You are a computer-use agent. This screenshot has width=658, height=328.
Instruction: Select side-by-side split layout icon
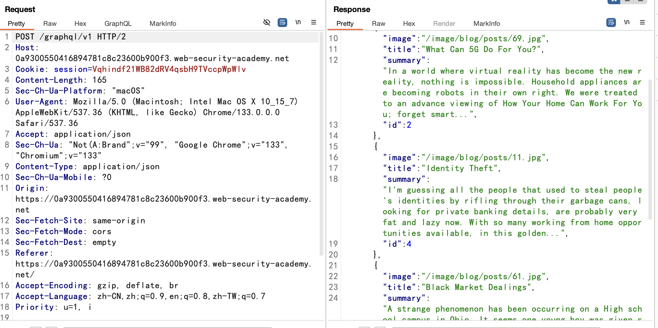(614, 1)
